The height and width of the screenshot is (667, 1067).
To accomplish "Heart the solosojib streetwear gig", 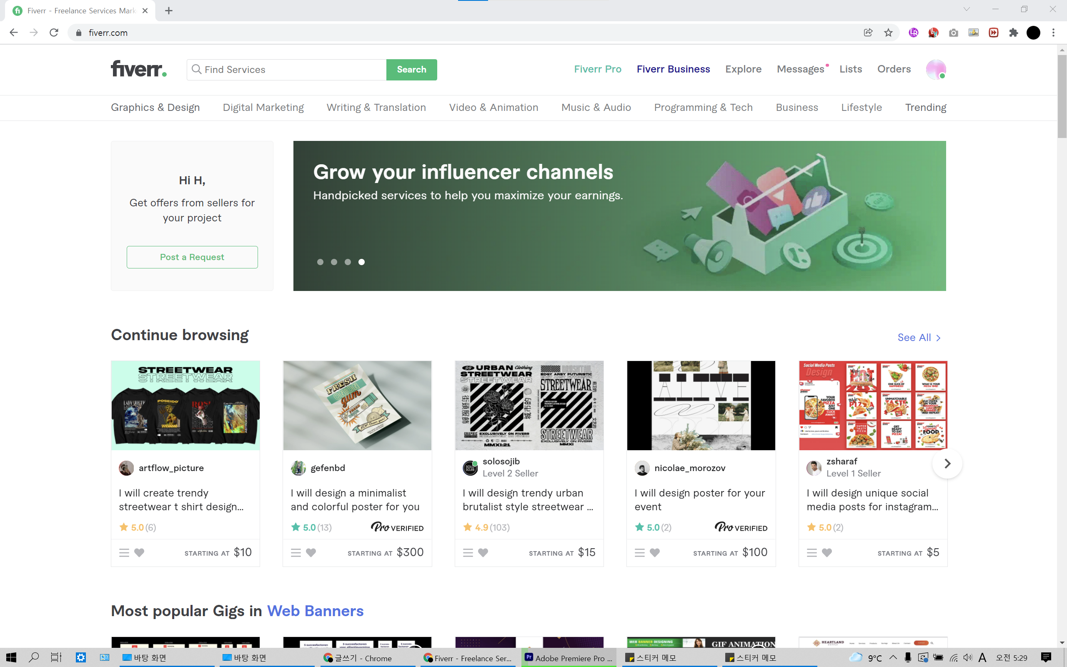I will [483, 553].
